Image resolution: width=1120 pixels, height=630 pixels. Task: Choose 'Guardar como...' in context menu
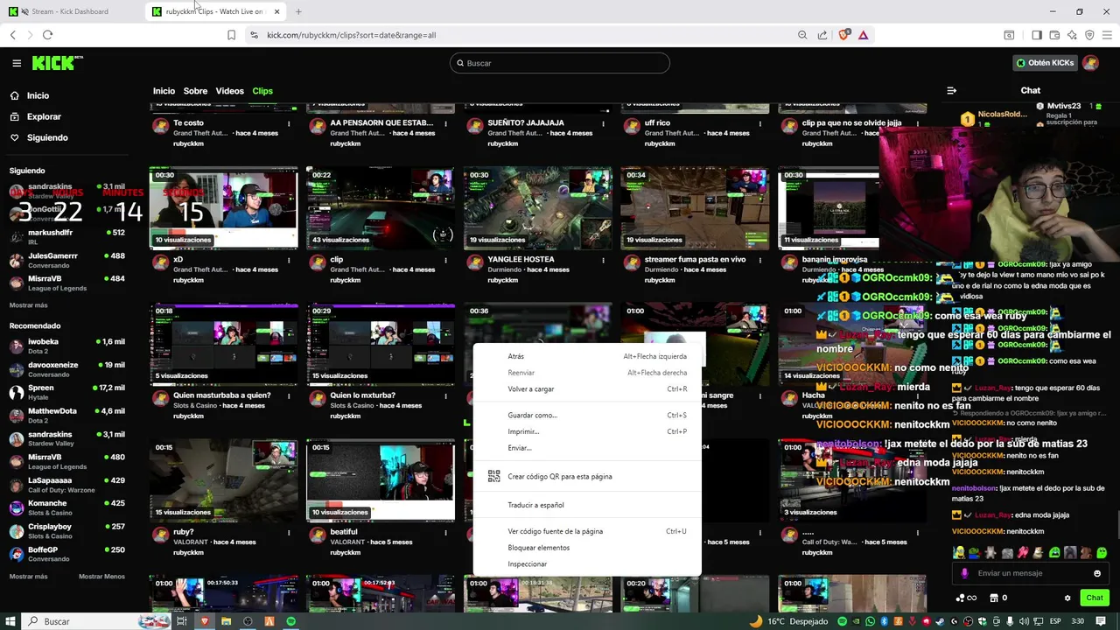(587, 416)
